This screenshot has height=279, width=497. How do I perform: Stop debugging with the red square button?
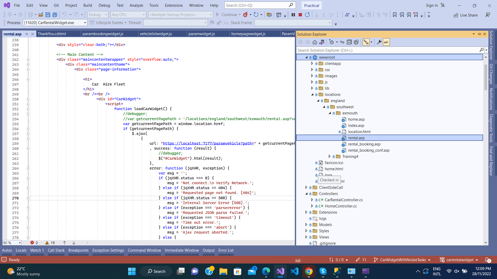pyautogui.click(x=300, y=15)
